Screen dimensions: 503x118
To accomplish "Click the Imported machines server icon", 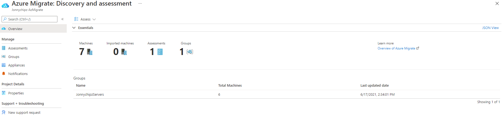I will [124, 52].
